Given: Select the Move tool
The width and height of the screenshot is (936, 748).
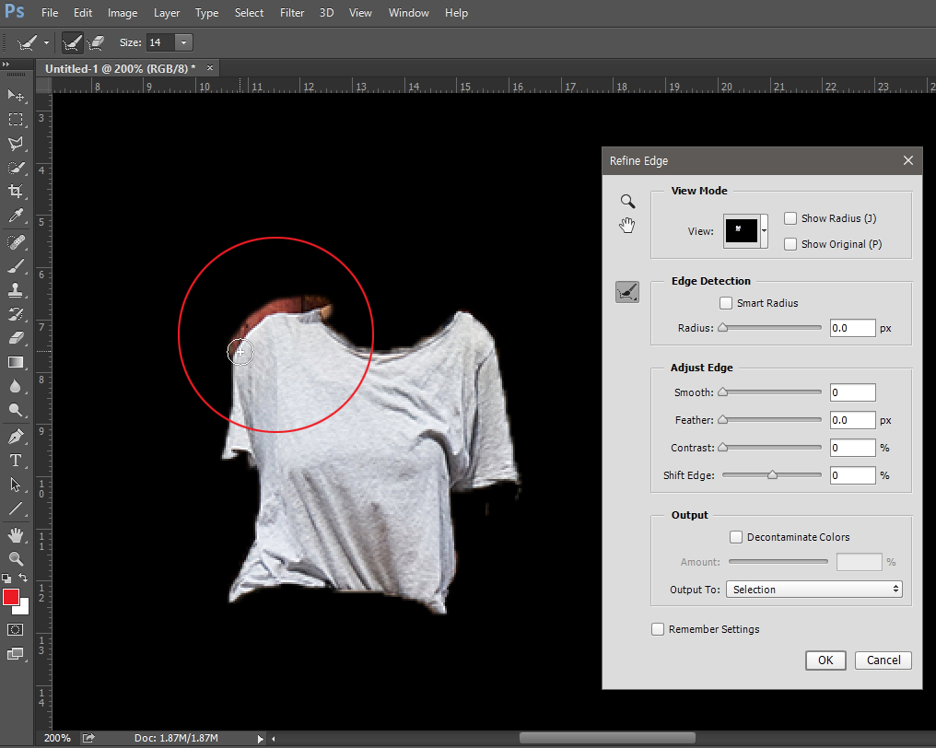Looking at the screenshot, I should pos(16,96).
